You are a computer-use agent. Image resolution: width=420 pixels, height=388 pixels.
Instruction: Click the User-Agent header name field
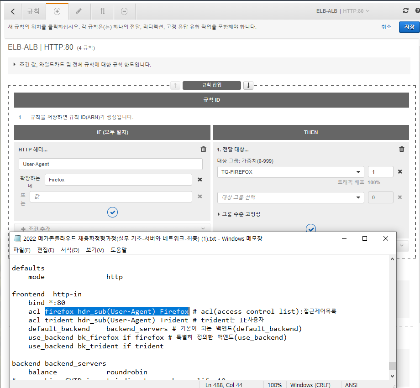(x=110, y=164)
